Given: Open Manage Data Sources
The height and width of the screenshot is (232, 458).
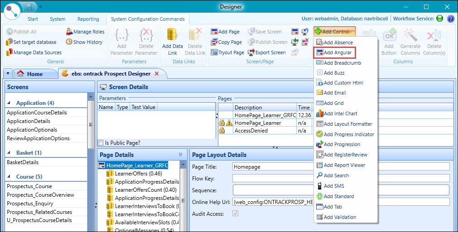Looking at the screenshot, I should point(34,52).
